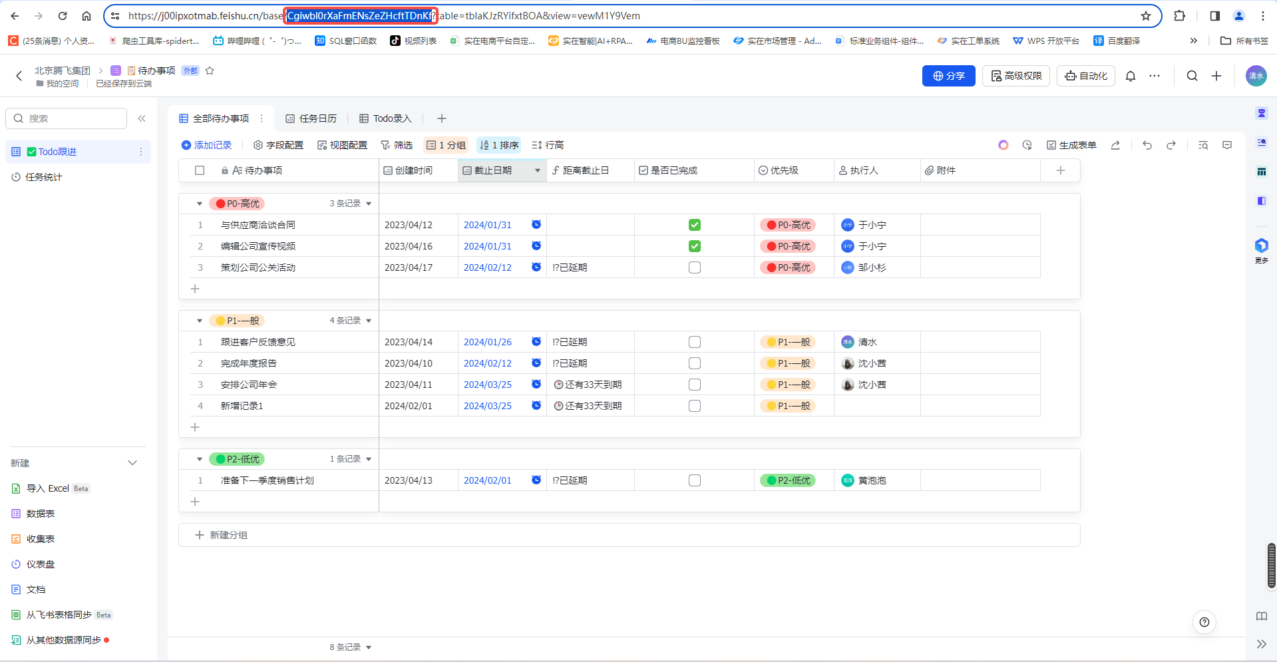The height and width of the screenshot is (662, 1277).
Task: Star this document as favorite
Action: point(210,71)
